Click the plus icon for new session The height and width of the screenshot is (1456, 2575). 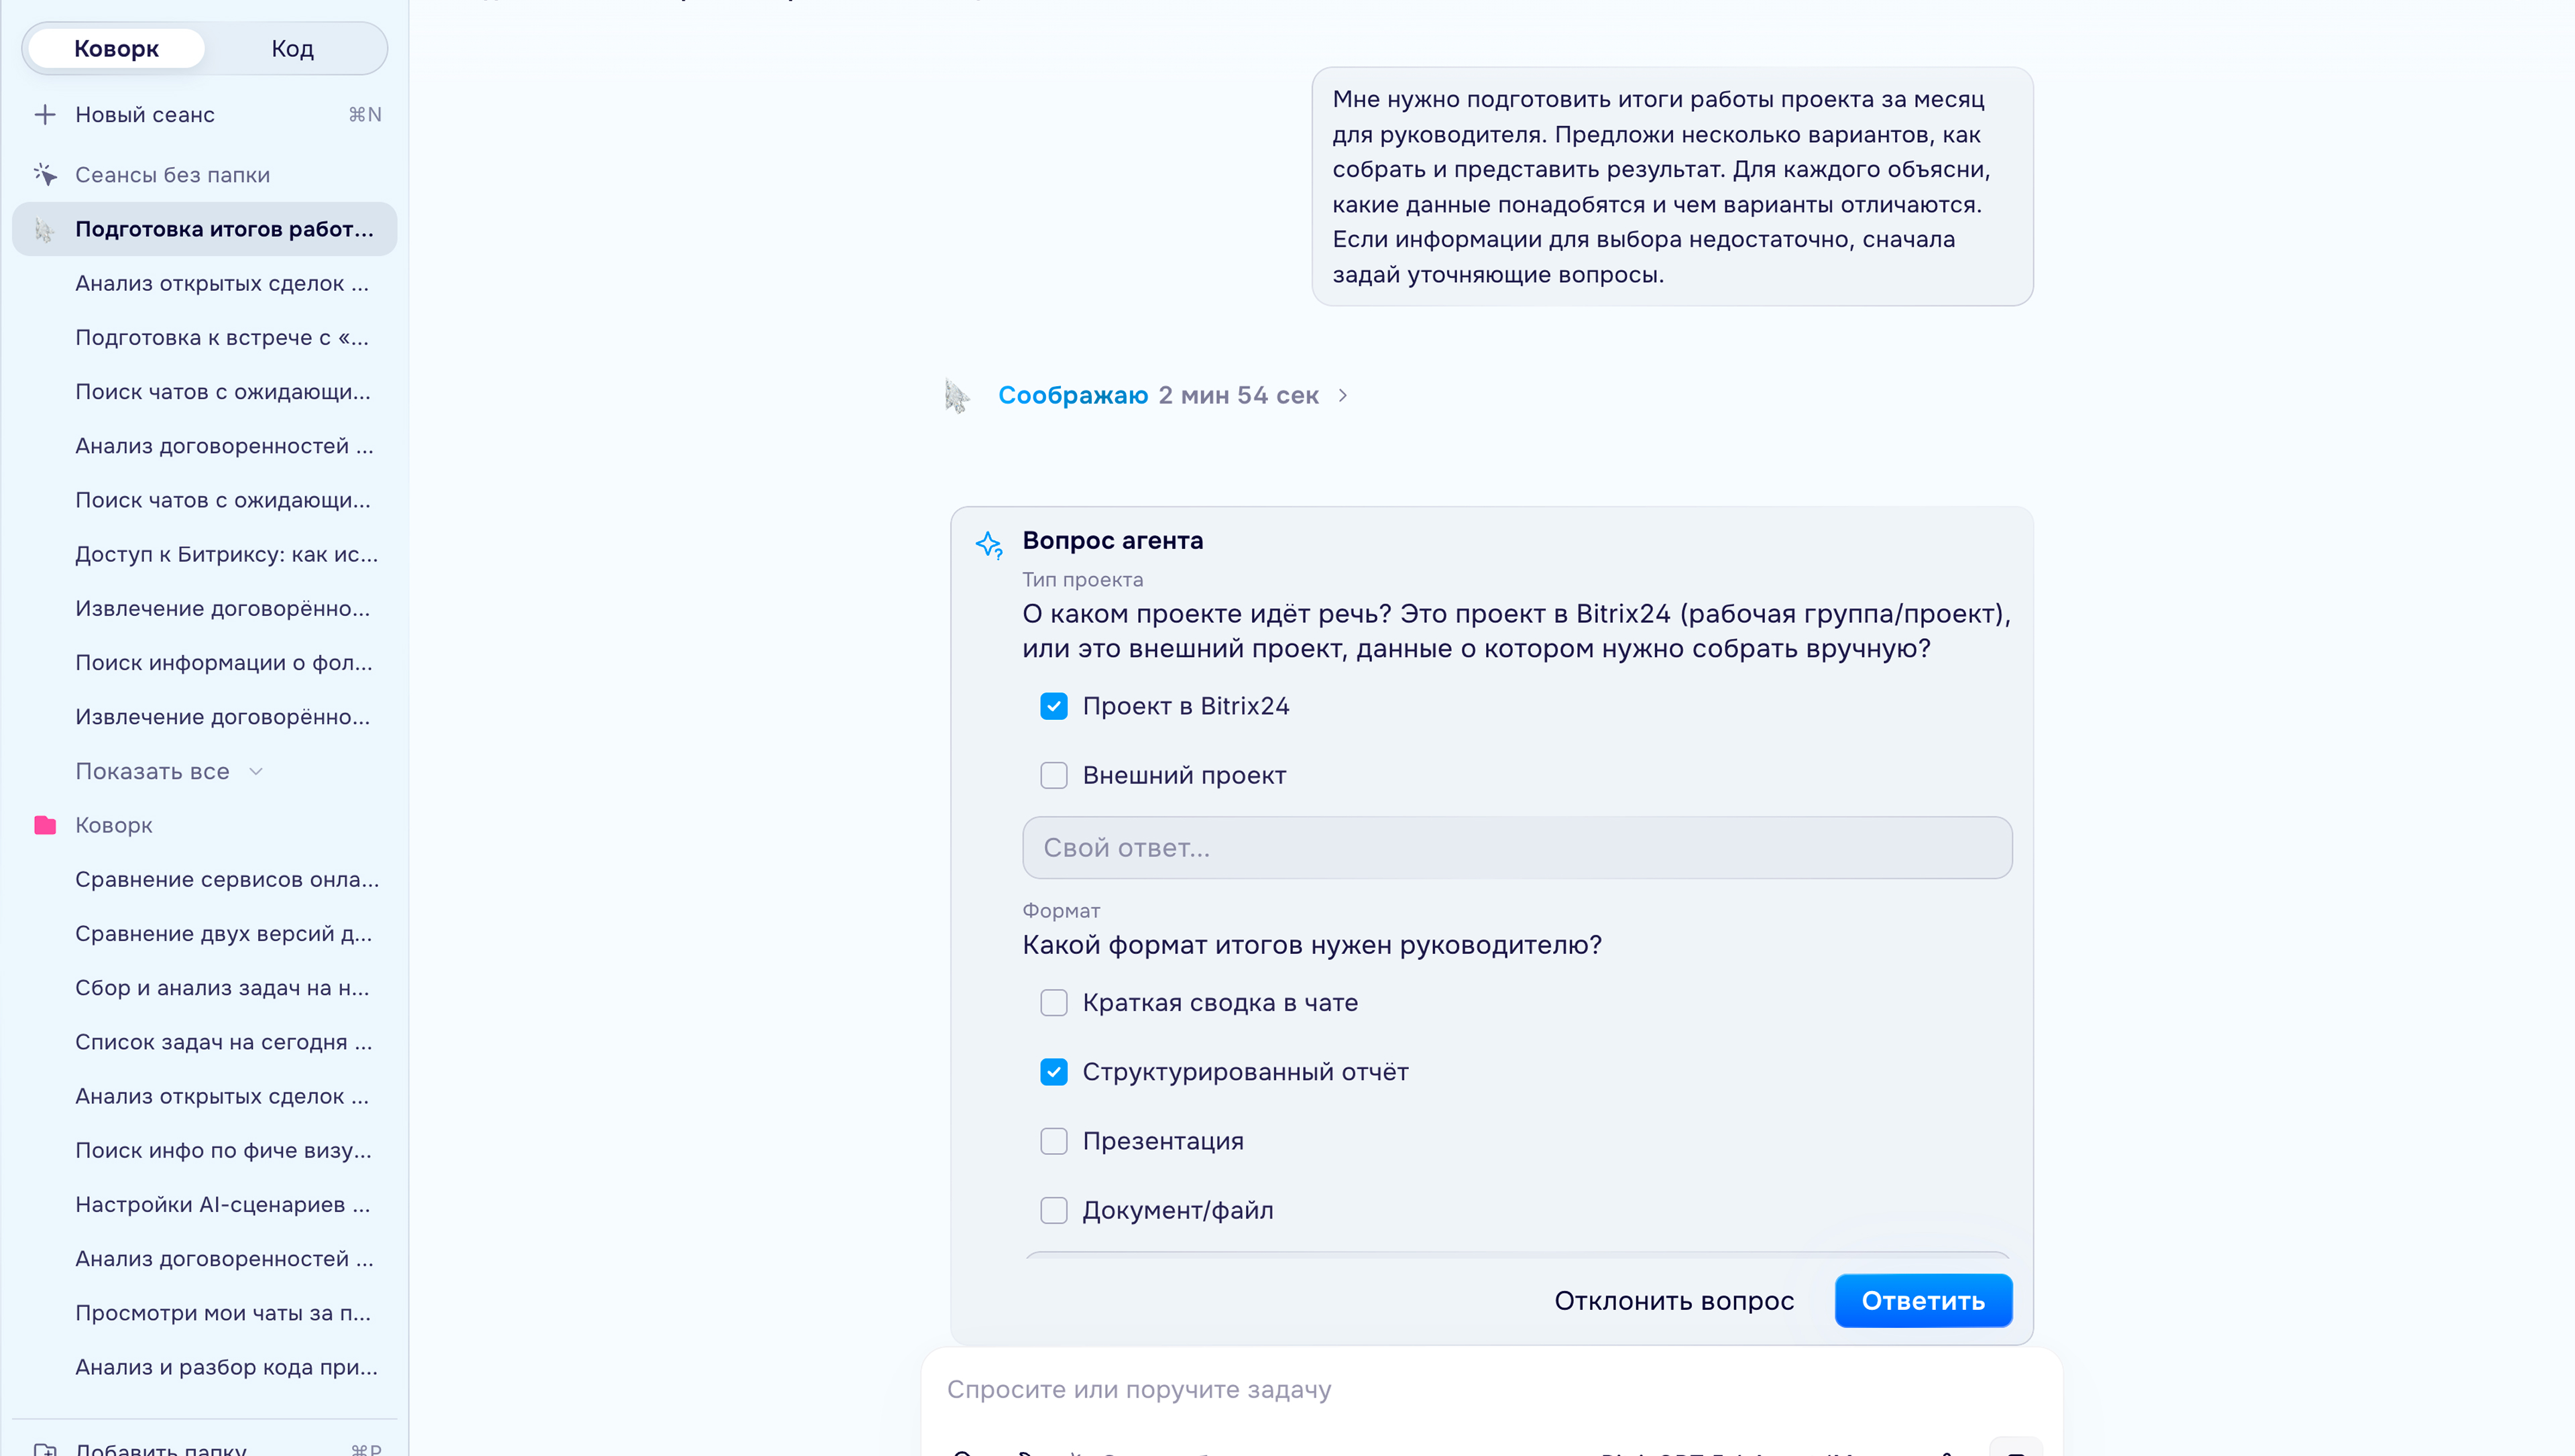coord(45,115)
